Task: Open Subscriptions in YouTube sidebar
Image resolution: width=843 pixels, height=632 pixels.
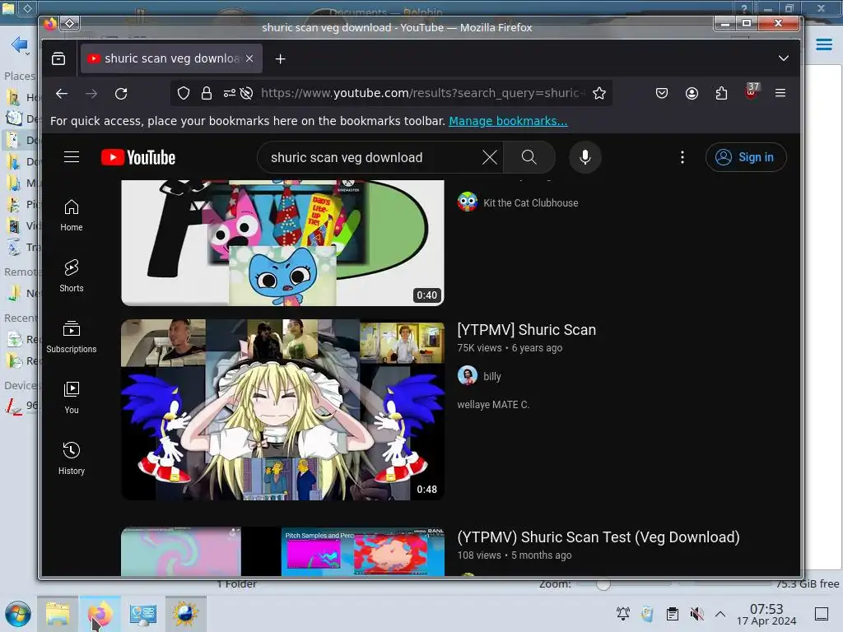Action: pos(72,337)
